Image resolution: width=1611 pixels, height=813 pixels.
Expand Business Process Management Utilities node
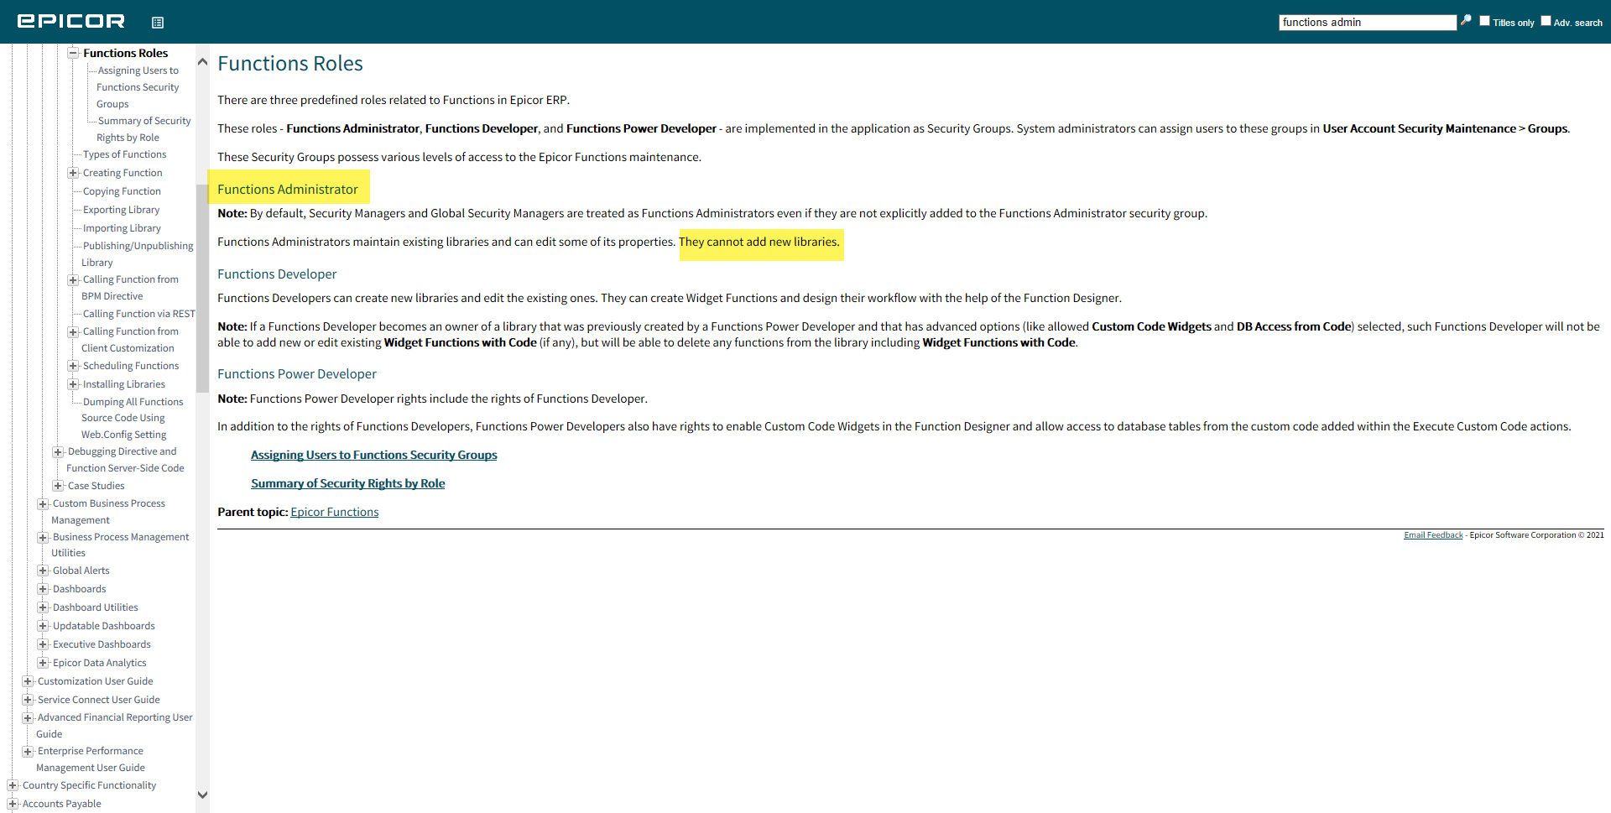(43, 538)
